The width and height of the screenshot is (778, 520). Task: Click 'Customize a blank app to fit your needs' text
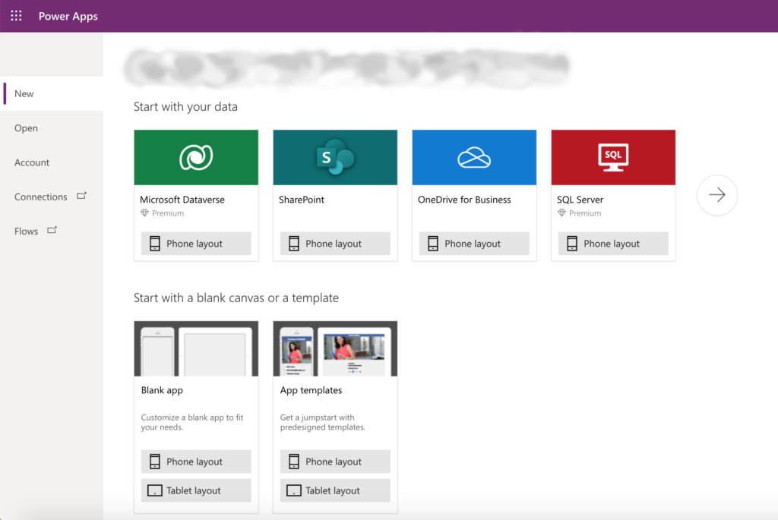[x=192, y=422]
